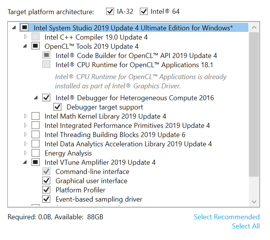Uncheck Intel Debugger for Heterogeneous Compute 2016

46,98
